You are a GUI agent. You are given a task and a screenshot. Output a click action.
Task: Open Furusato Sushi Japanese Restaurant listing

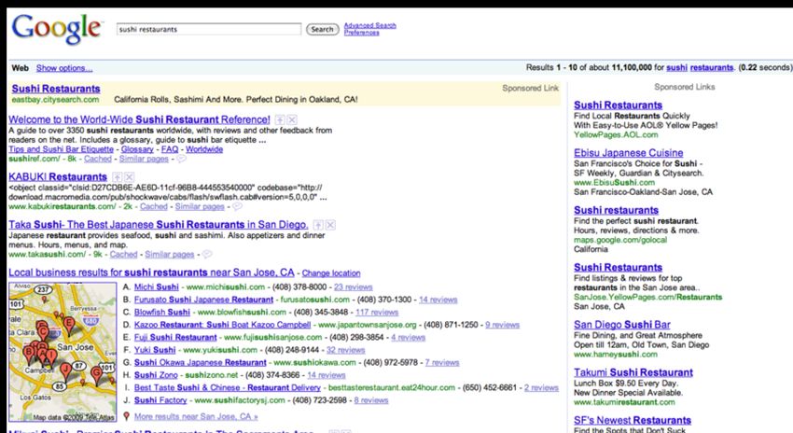pos(203,300)
